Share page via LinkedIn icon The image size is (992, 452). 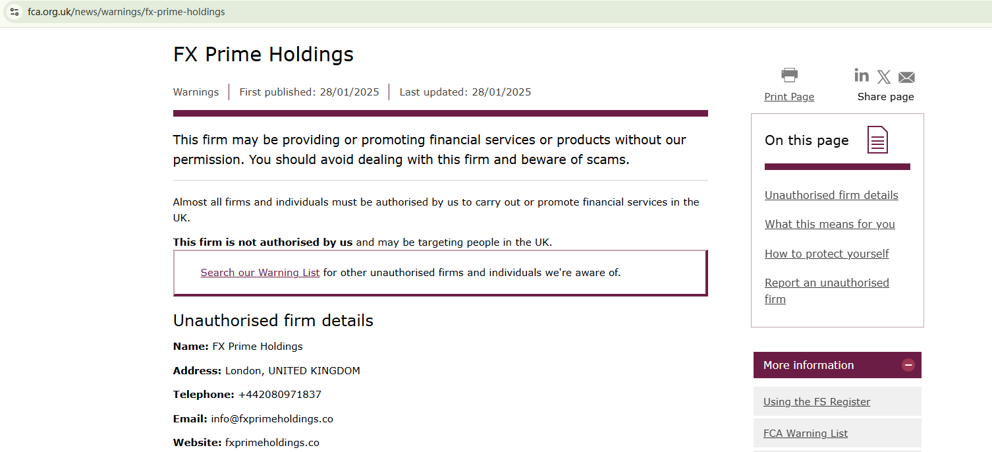click(x=862, y=75)
